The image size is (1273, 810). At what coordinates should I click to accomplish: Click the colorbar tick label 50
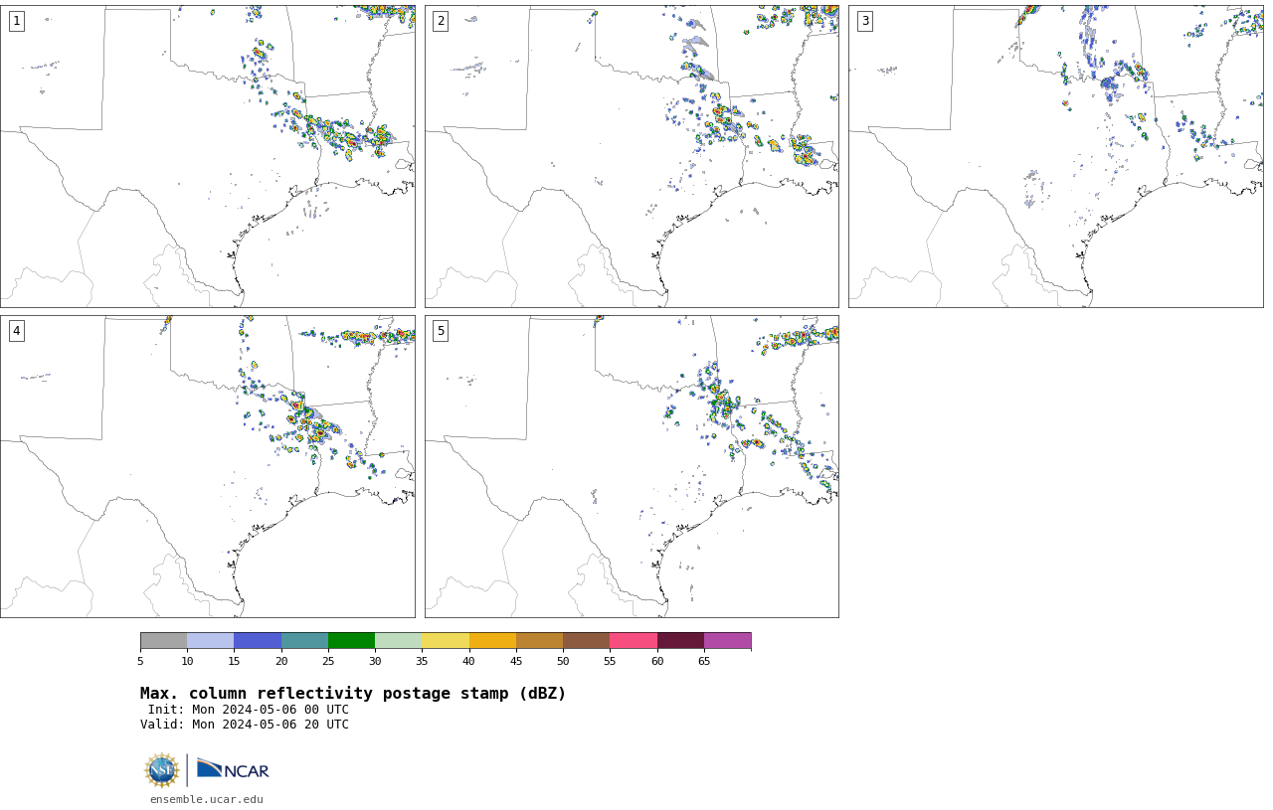point(563,661)
